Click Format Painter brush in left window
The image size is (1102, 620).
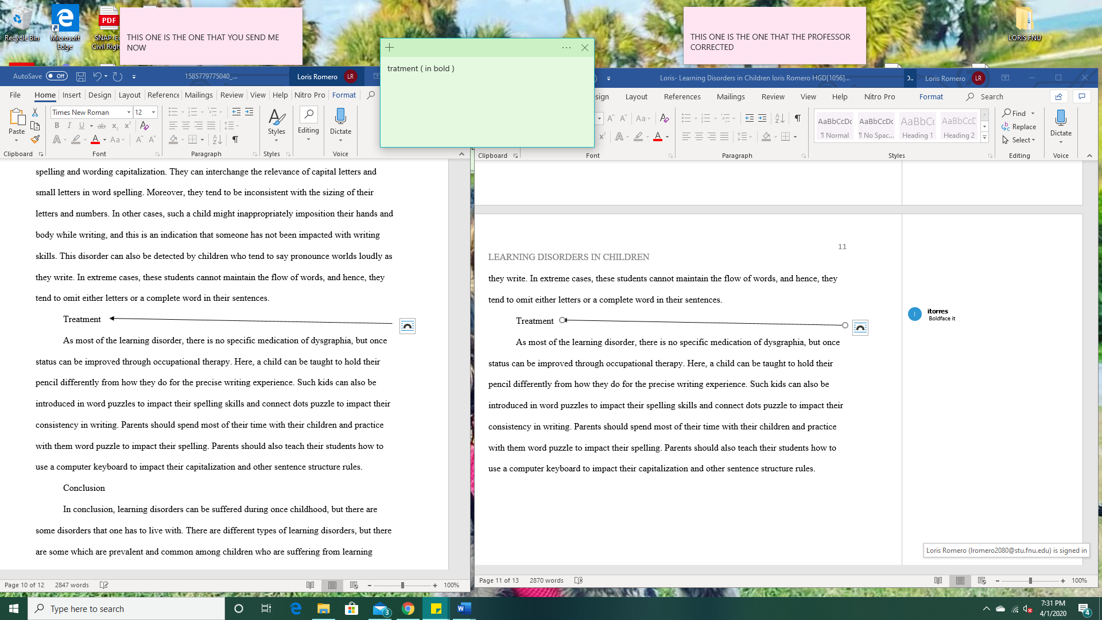tap(35, 139)
